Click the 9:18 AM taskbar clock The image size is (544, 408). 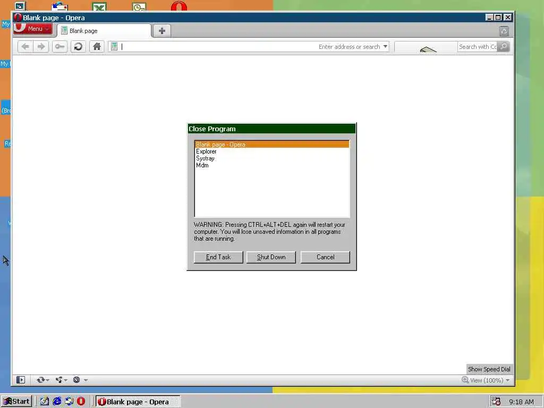click(522, 402)
